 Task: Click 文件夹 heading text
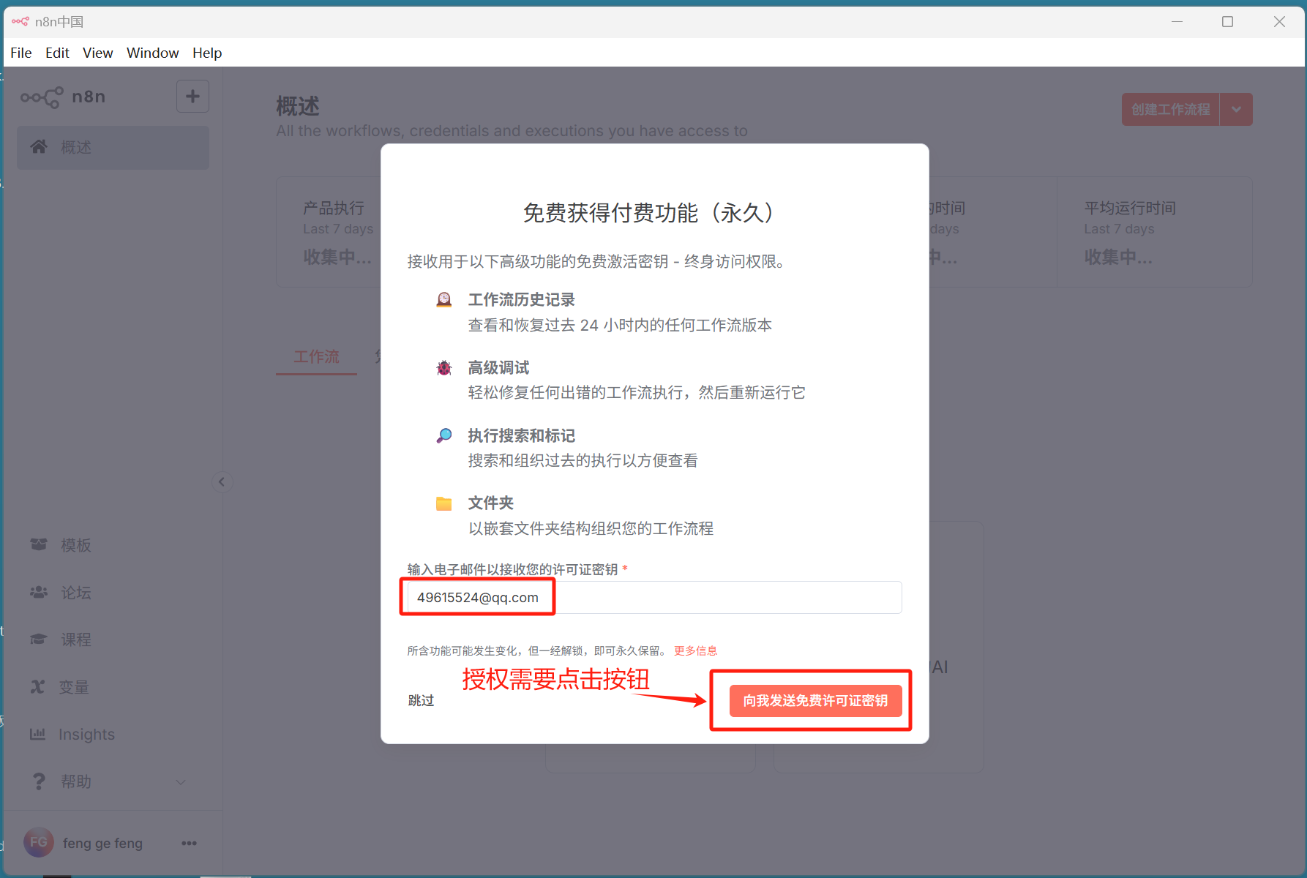point(491,503)
